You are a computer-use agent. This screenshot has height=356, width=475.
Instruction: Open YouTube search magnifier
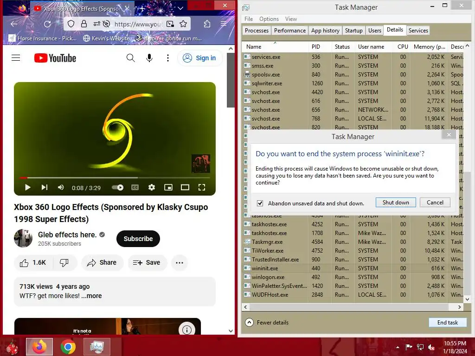click(130, 58)
